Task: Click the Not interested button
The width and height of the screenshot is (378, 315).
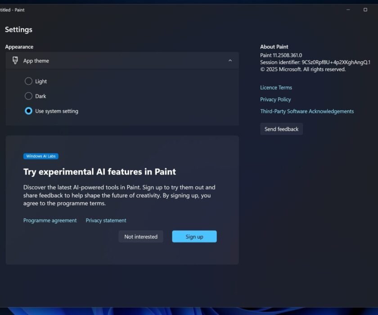Action: point(141,237)
